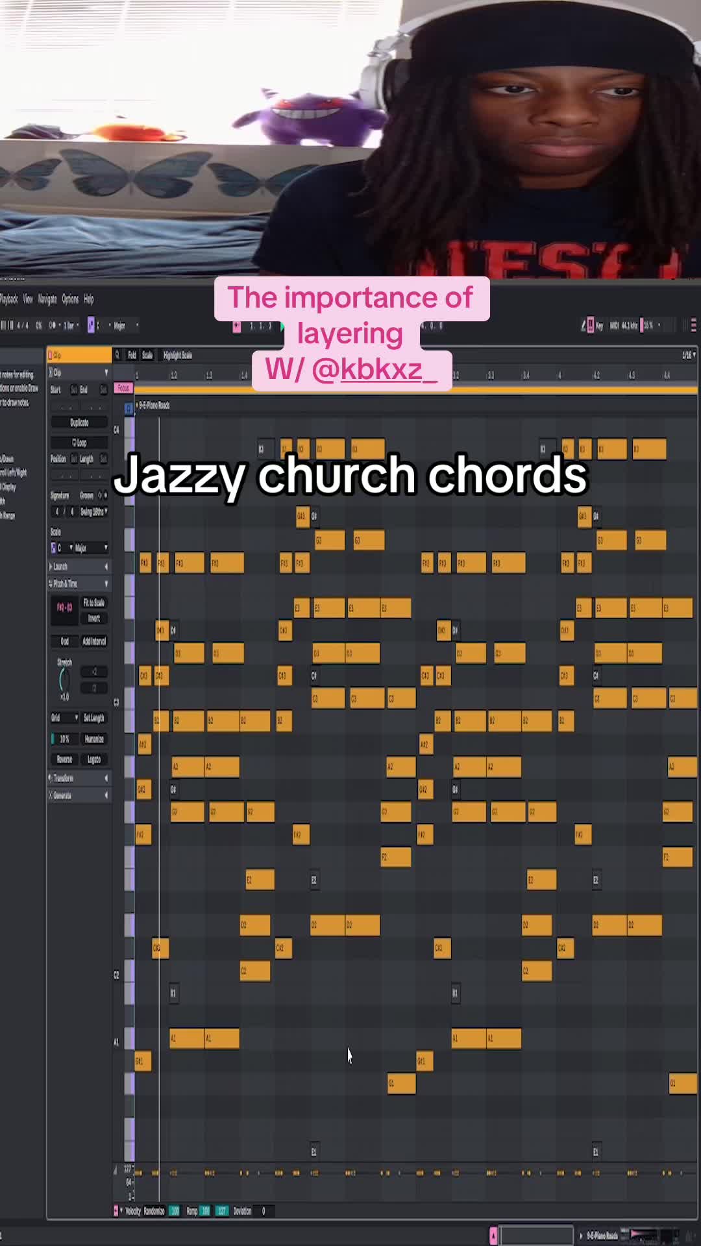Click Set button next to End
This screenshot has width=701, height=1246.
(x=103, y=390)
